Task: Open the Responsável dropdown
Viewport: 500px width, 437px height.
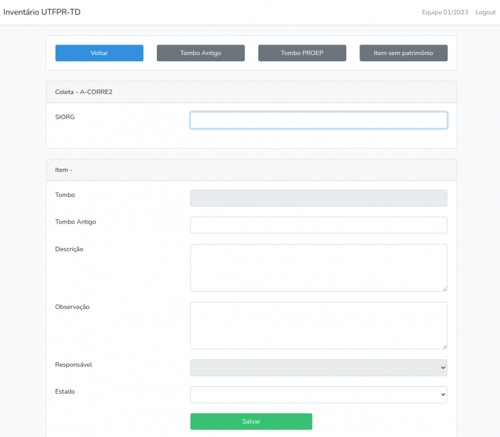Action: pos(319,368)
